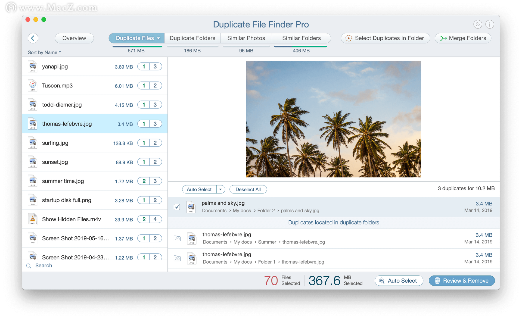Click the 6.01 MB size of Tuscon.mp3
The height and width of the screenshot is (319, 522).
tap(124, 86)
